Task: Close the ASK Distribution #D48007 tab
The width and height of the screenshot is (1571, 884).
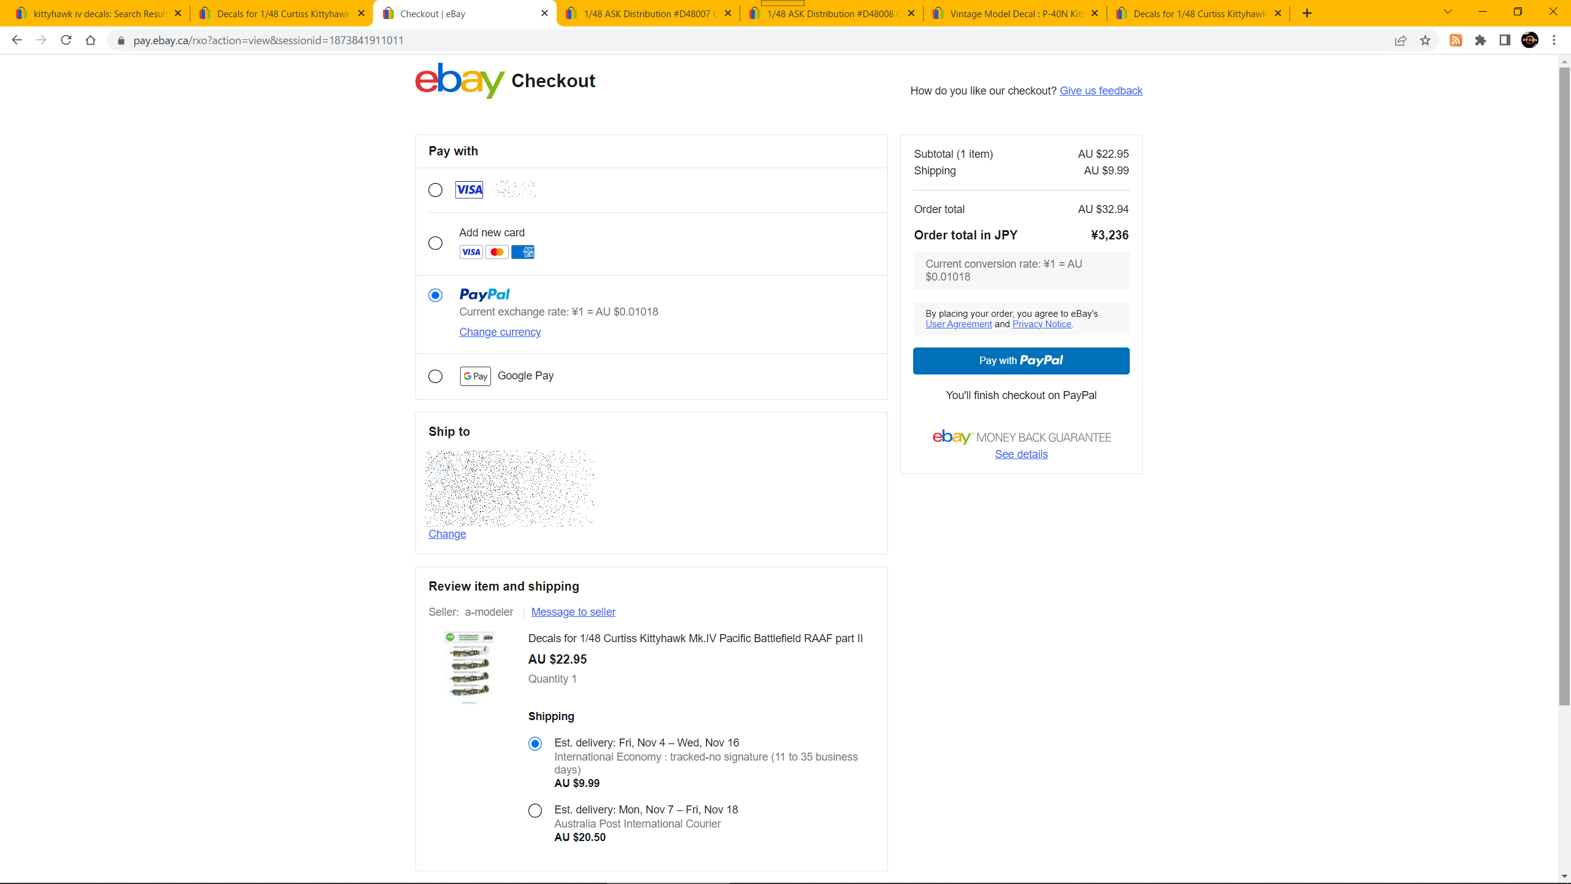Action: tap(728, 14)
